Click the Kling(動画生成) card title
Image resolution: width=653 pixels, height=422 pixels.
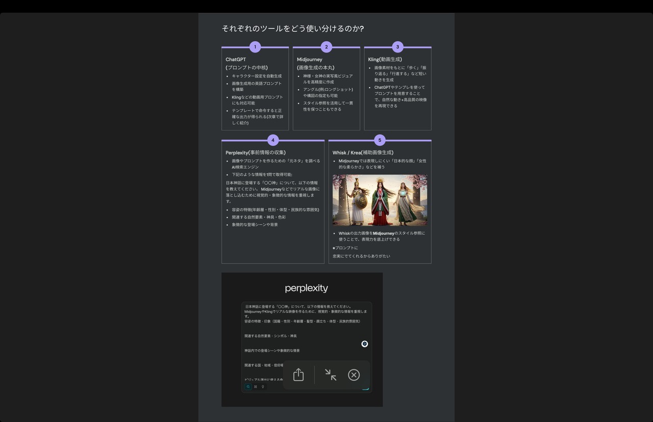coord(385,60)
